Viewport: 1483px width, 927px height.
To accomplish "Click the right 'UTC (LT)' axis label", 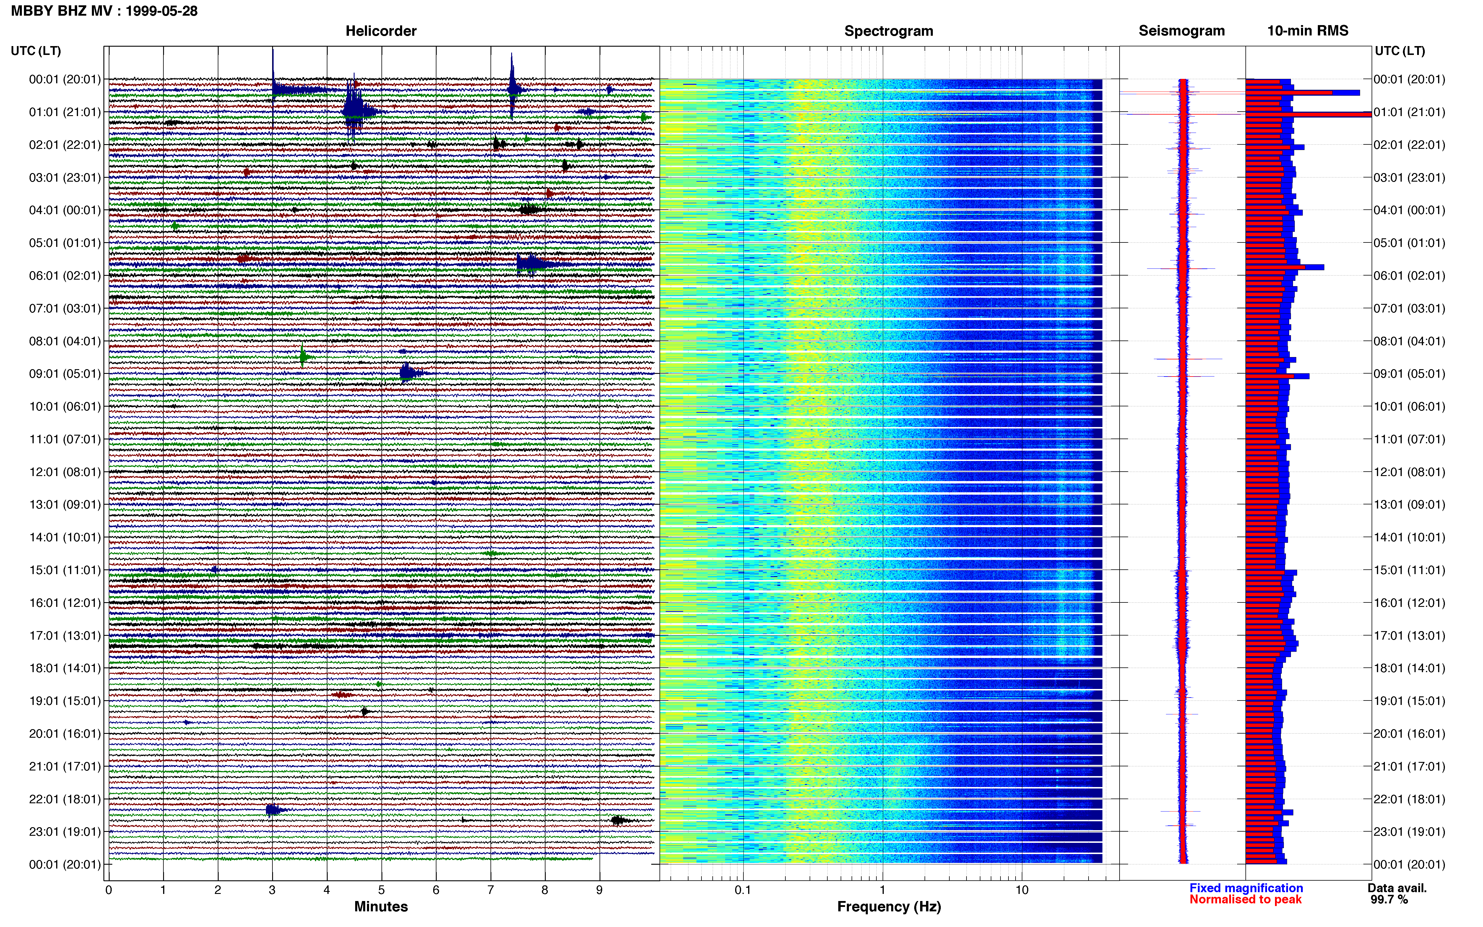I will point(1400,51).
